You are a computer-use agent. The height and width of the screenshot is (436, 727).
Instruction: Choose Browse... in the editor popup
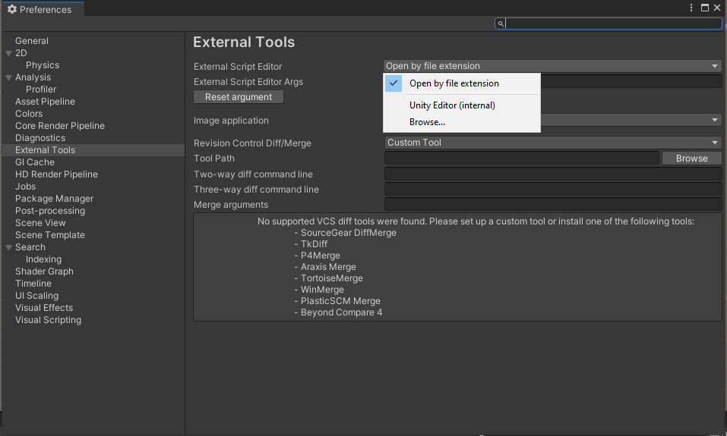click(427, 122)
